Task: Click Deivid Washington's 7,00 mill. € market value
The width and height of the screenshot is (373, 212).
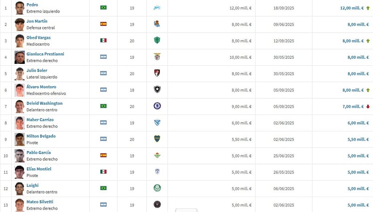Action: pos(352,106)
